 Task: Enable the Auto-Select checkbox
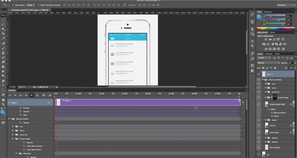pyautogui.click(x=13, y=5)
